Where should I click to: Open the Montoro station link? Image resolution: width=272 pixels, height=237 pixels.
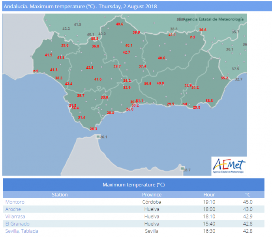point(15,202)
